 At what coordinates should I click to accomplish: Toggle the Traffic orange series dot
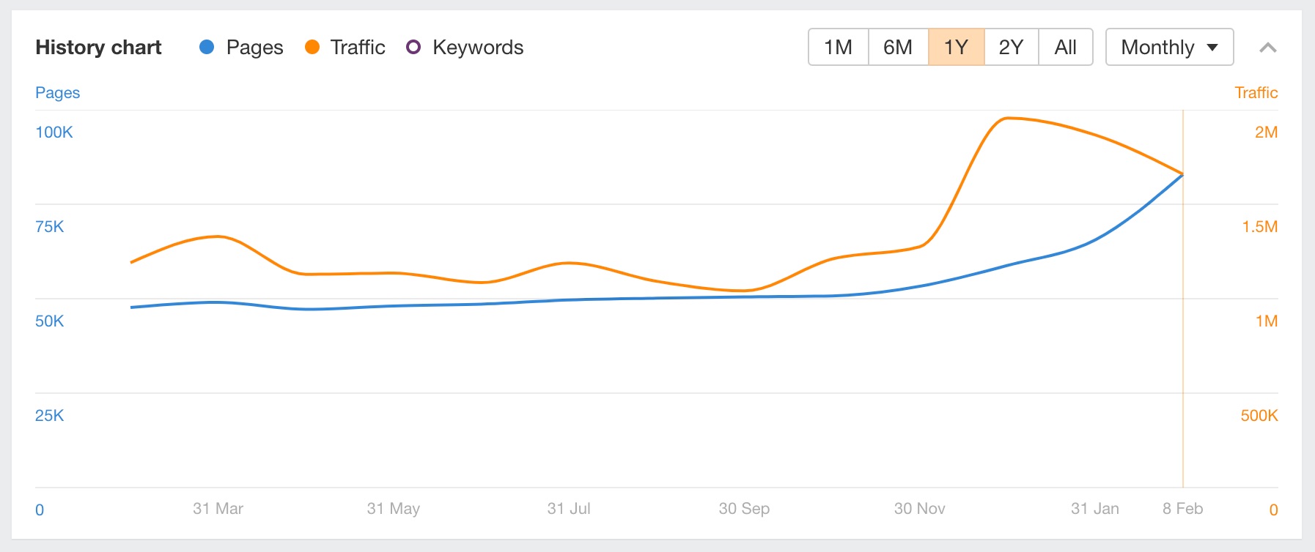click(312, 48)
